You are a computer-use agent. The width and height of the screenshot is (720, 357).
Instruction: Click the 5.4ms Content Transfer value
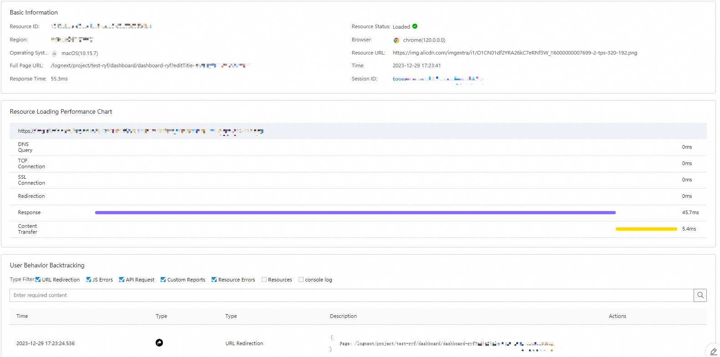(x=689, y=229)
